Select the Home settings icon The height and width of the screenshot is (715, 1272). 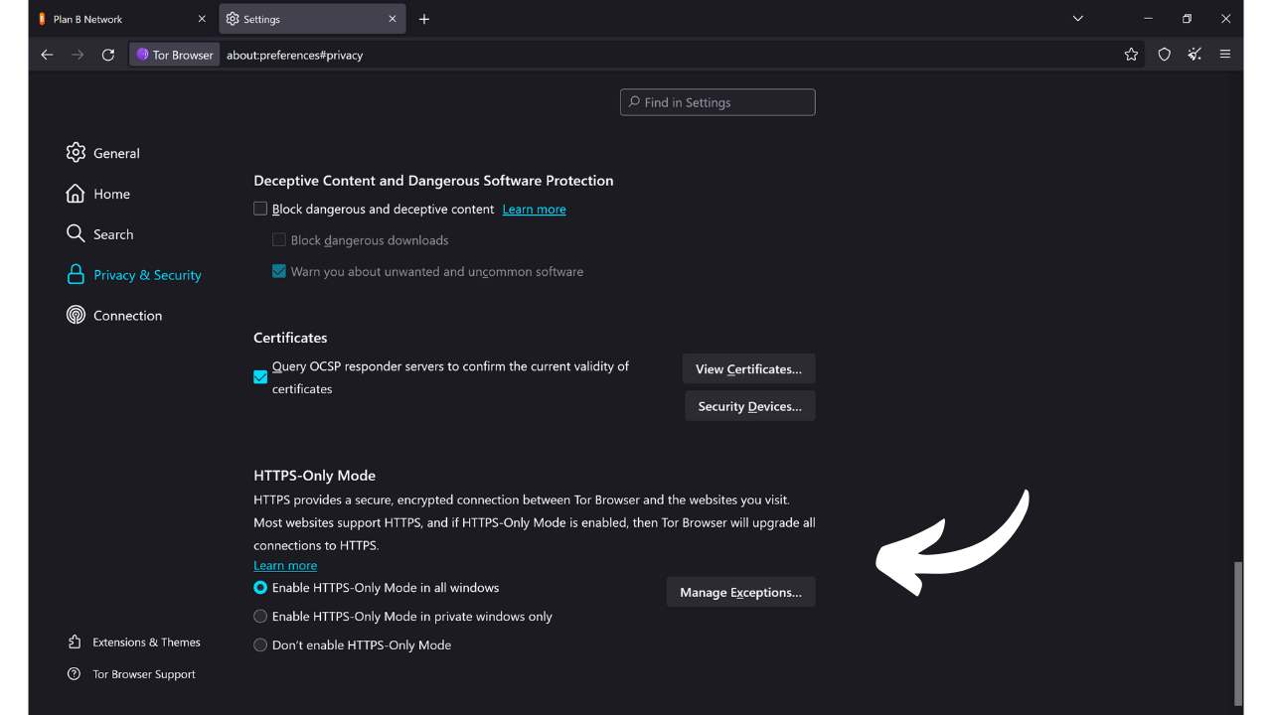(76, 194)
